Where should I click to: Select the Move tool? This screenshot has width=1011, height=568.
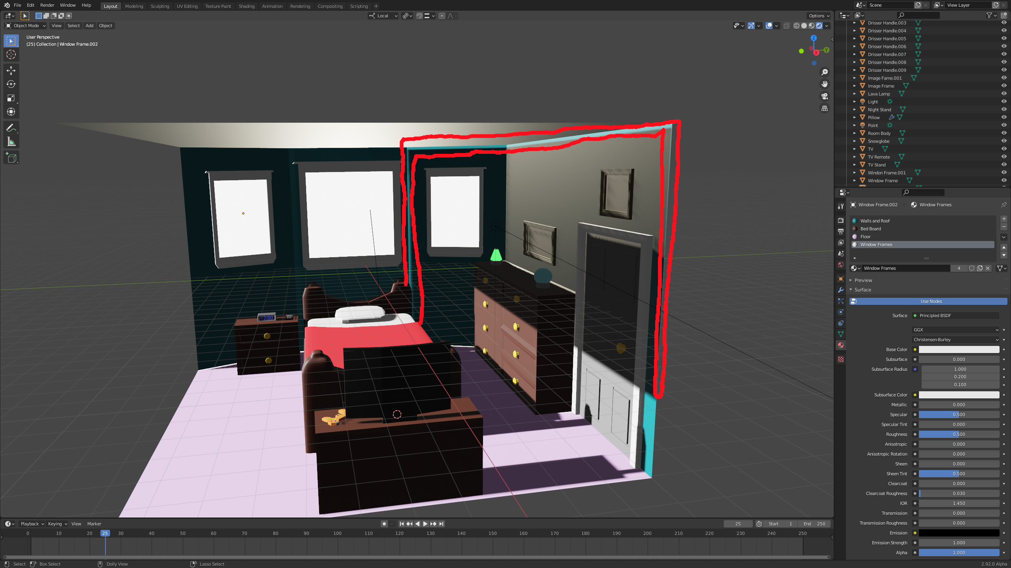[11, 70]
